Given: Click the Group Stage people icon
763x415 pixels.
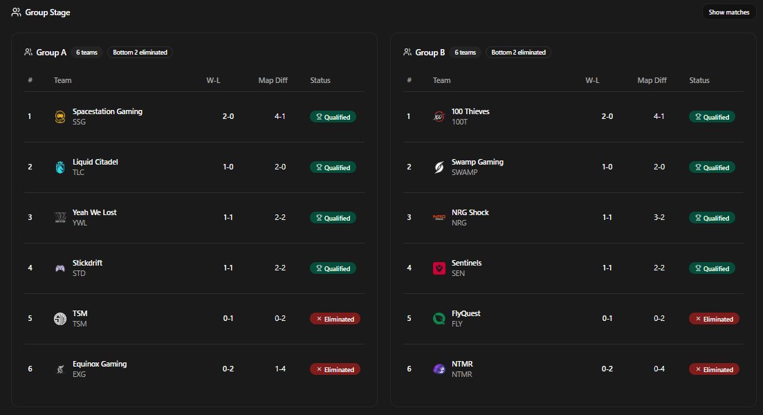Looking at the screenshot, I should (x=16, y=12).
